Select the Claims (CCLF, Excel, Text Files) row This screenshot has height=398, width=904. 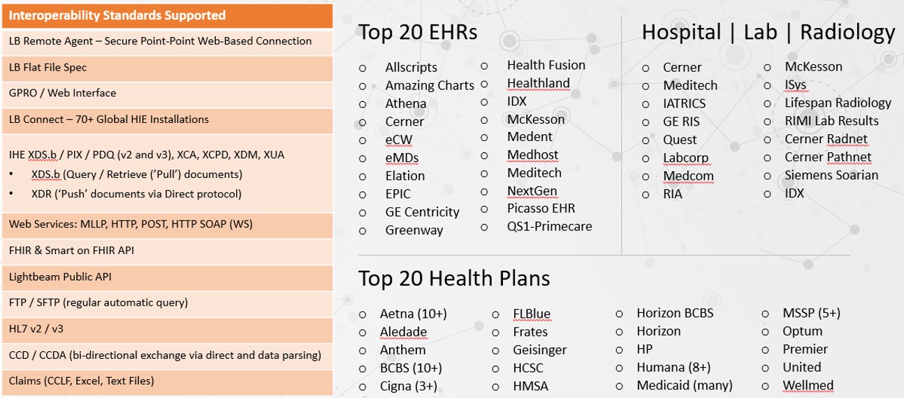click(x=167, y=381)
